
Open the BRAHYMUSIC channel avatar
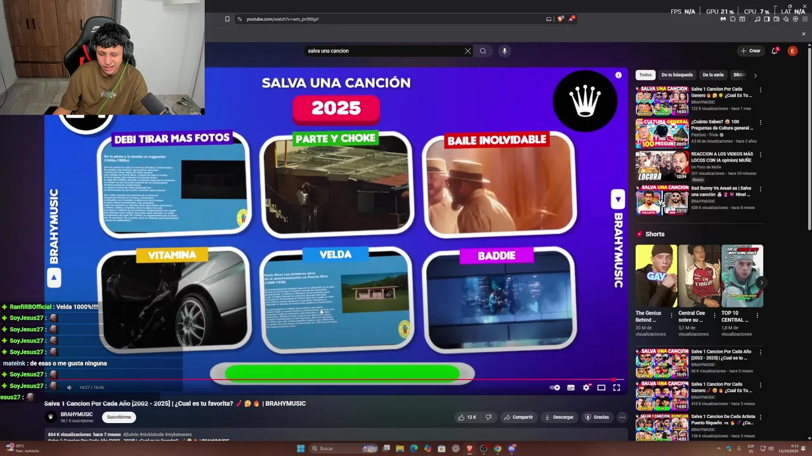coord(51,417)
